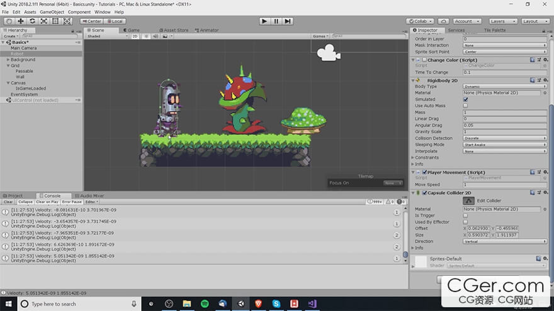Viewport: 554px width, 311px height.
Task: Select the Hand tool in toolbar
Action: pos(9,21)
